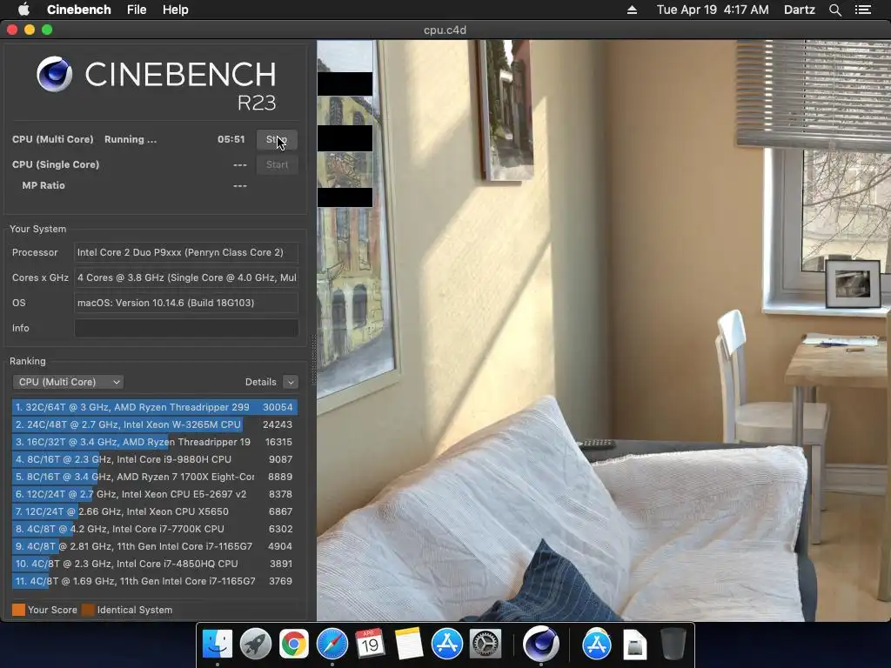Open System Preferences gear in Dock
This screenshot has width=891, height=668.
tap(485, 645)
